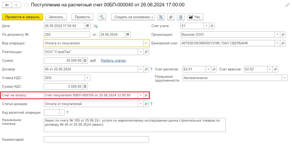The image size is (292, 144).
Task: Click the Чек button
Action: pos(195,17)
